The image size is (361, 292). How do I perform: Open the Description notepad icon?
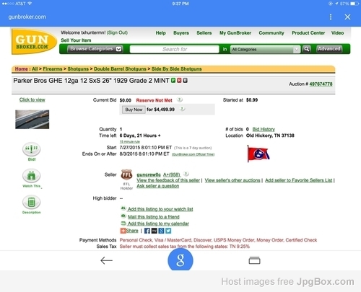(32, 202)
